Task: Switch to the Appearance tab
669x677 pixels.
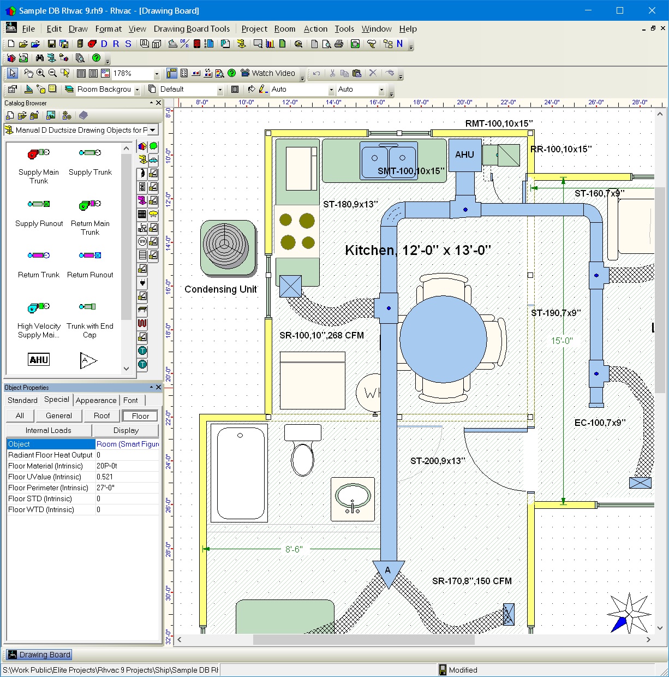Action: tap(96, 400)
